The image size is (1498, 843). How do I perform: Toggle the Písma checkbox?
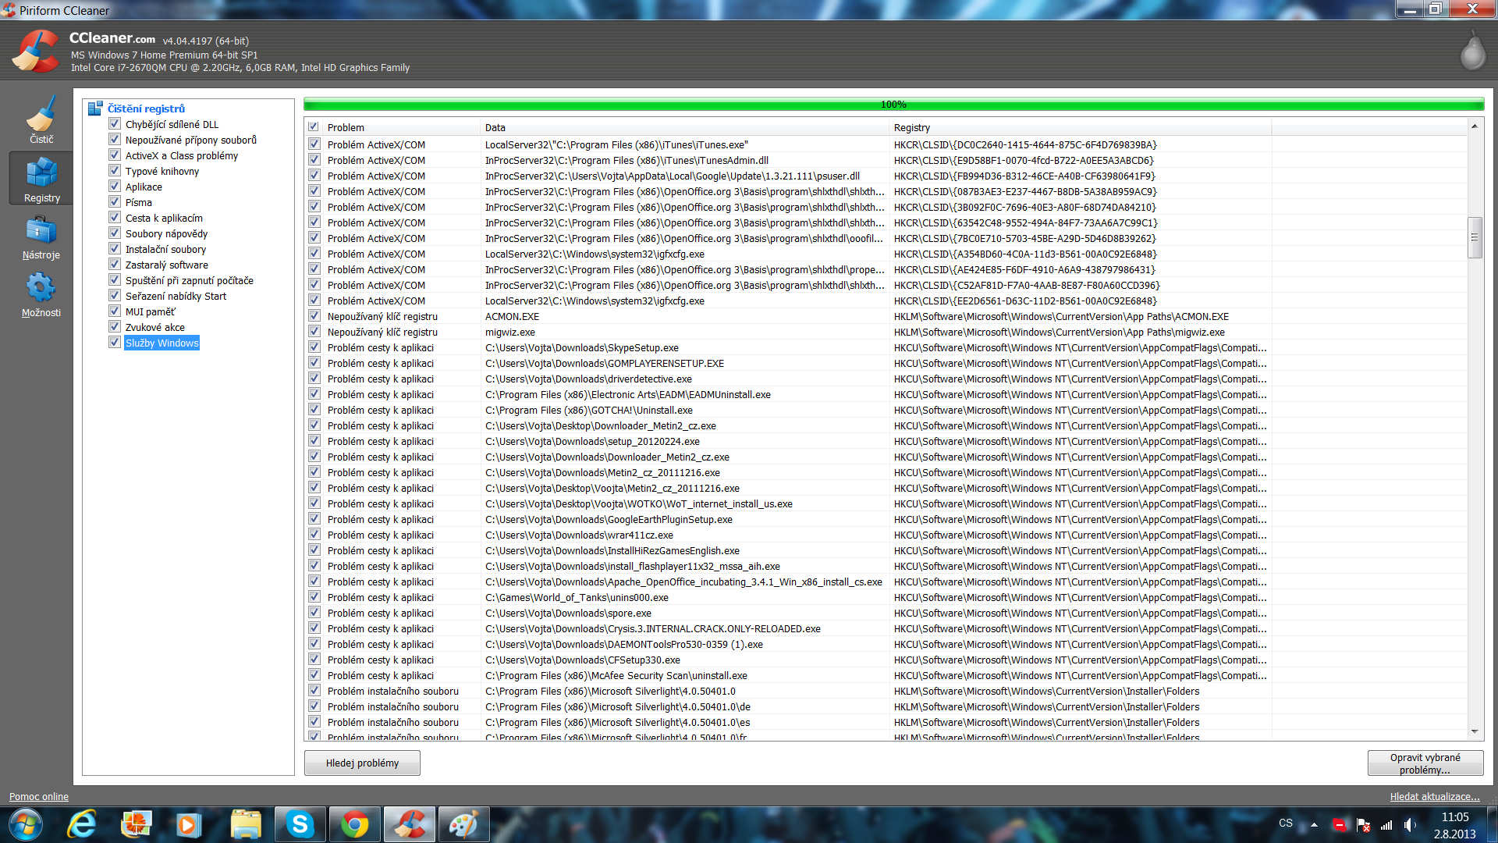pos(115,202)
